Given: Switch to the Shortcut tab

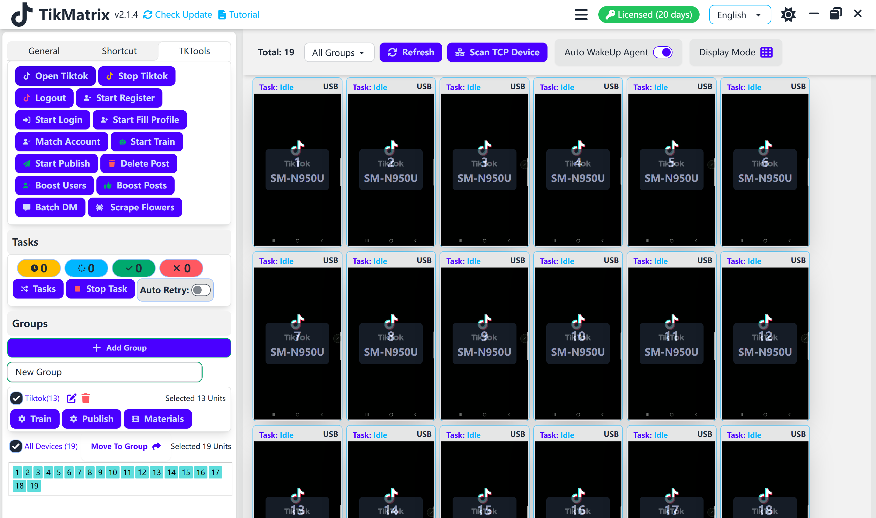Looking at the screenshot, I should [x=120, y=50].
